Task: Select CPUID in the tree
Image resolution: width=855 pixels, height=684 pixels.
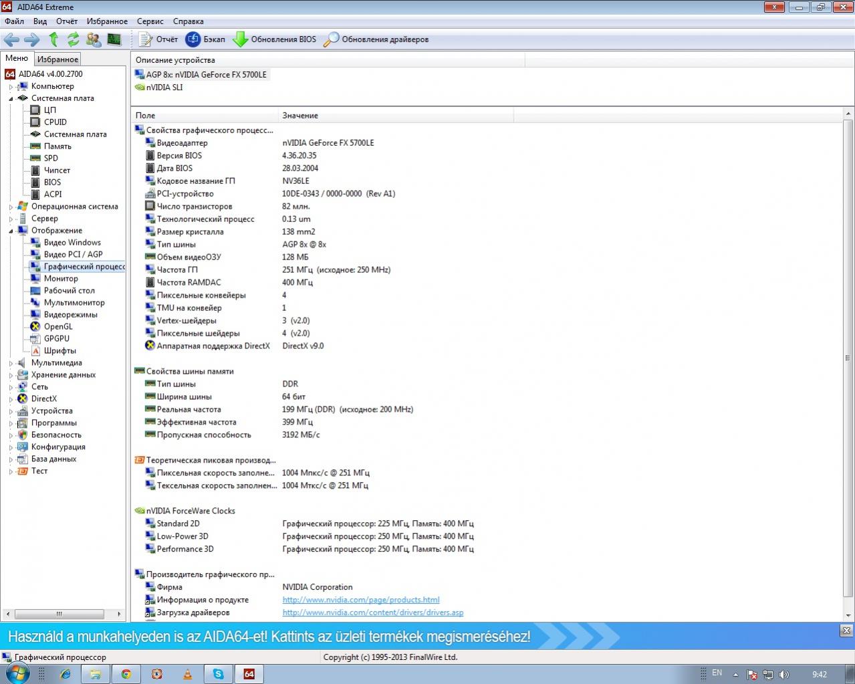Action: (x=55, y=122)
